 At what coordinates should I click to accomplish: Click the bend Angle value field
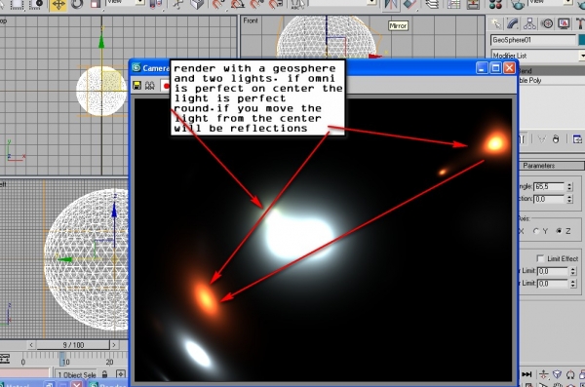click(x=549, y=186)
